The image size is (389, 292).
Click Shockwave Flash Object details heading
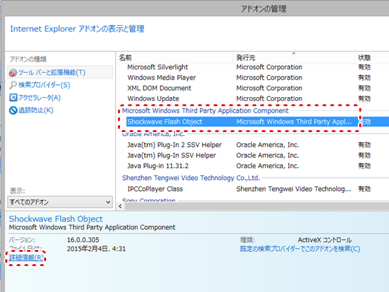(x=56, y=219)
